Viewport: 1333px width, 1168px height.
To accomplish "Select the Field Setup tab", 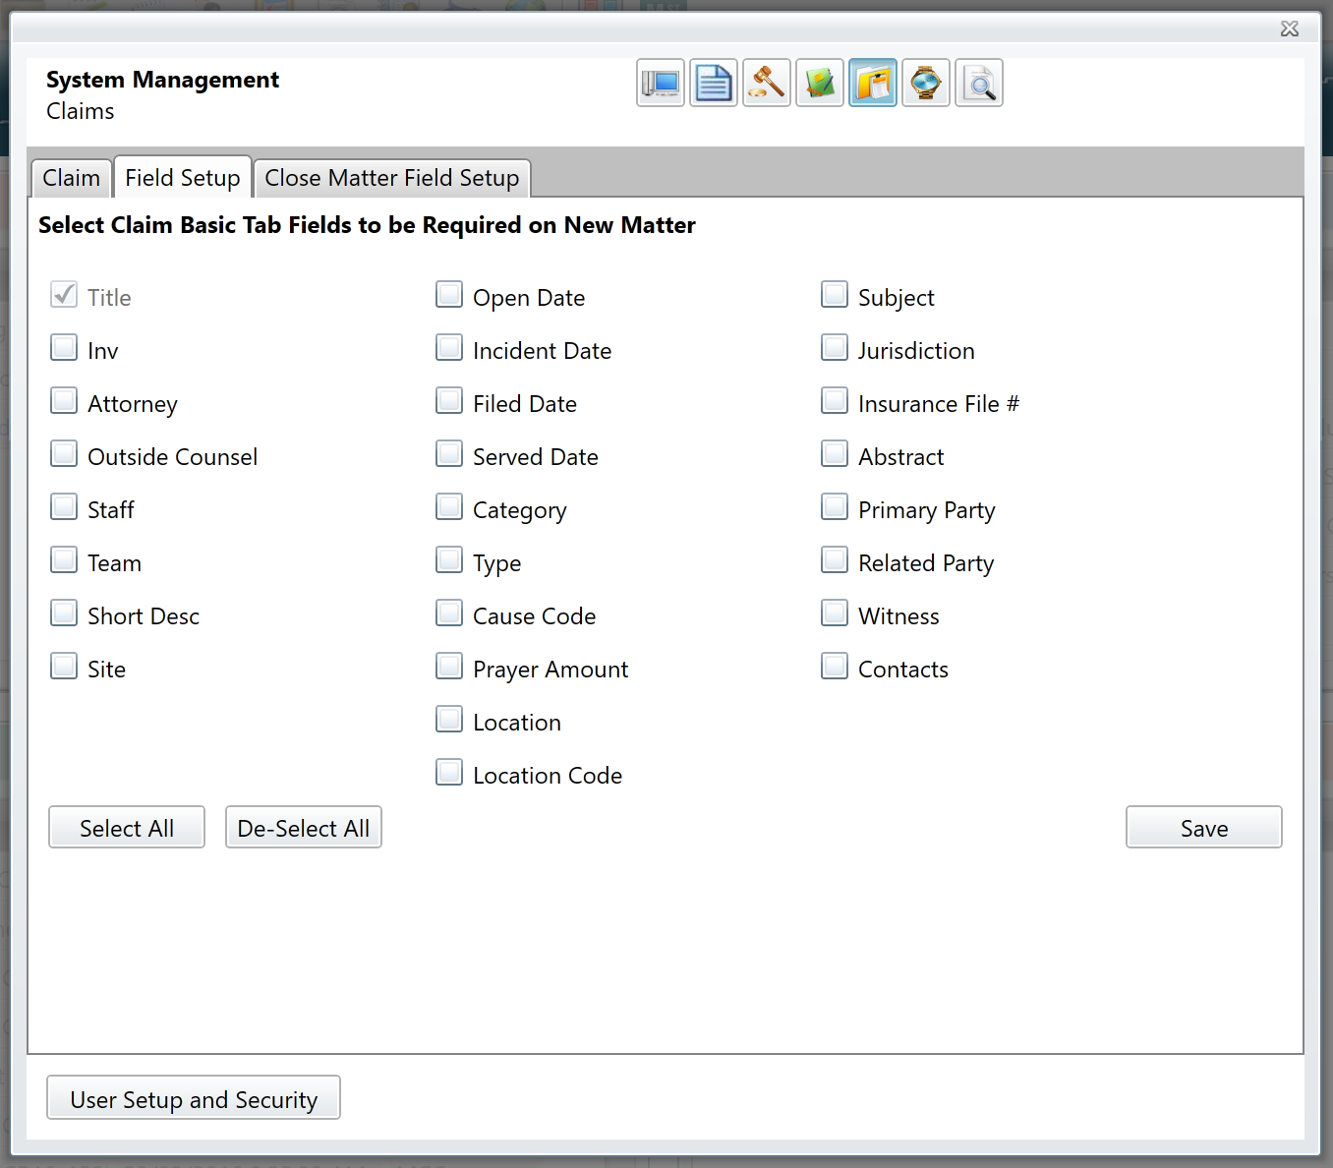I will click(x=183, y=177).
